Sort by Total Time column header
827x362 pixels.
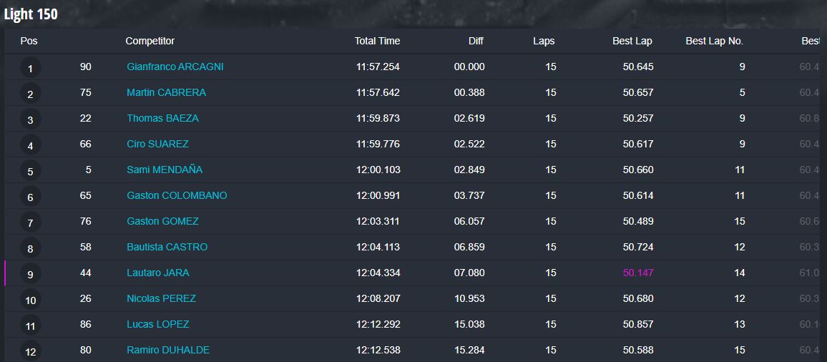[x=377, y=41]
